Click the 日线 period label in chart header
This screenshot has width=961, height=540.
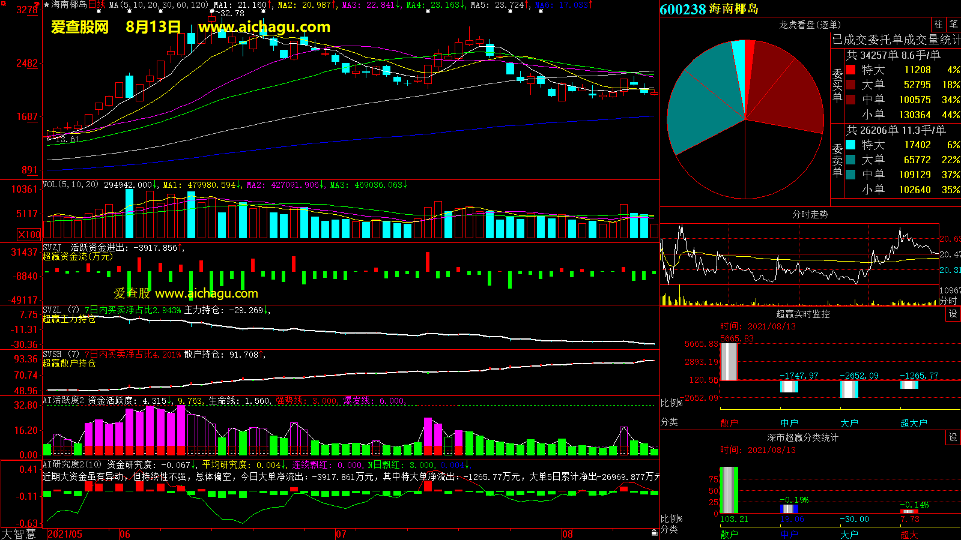click(97, 5)
